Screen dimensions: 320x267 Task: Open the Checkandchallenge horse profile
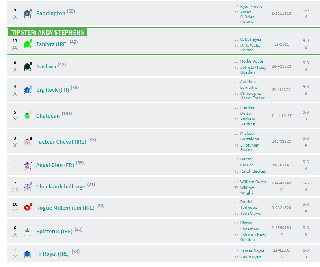pyautogui.click(x=61, y=186)
